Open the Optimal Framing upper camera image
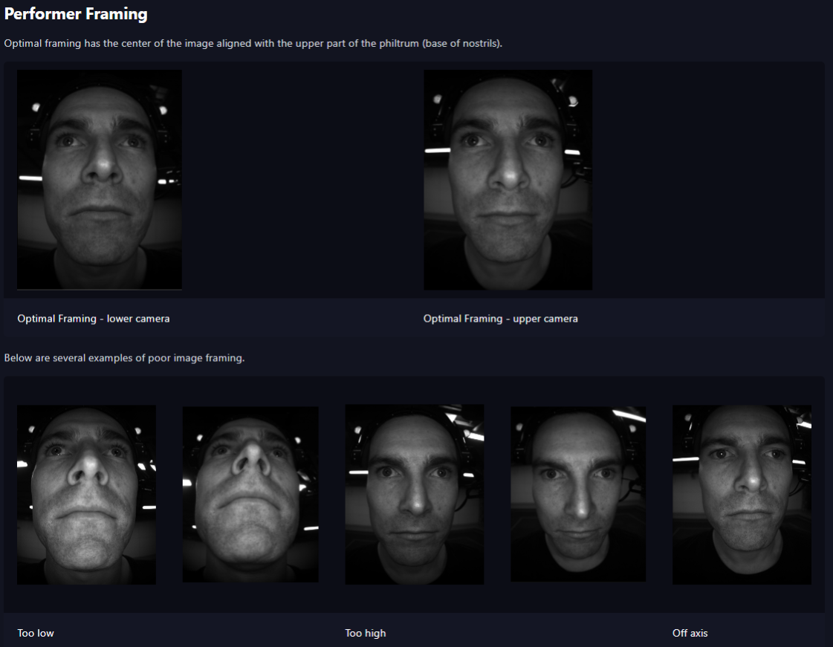 point(508,180)
